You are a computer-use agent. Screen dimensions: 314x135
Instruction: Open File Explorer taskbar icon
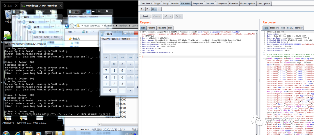click(28, 133)
